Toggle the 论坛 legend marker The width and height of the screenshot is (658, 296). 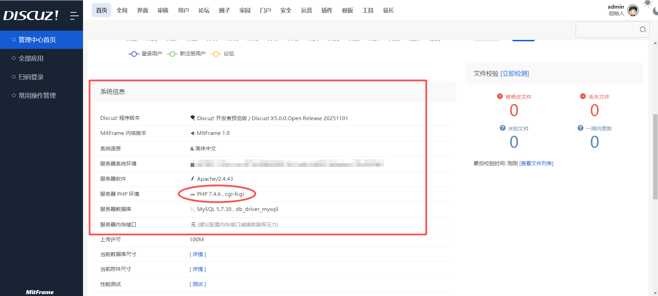pos(216,54)
